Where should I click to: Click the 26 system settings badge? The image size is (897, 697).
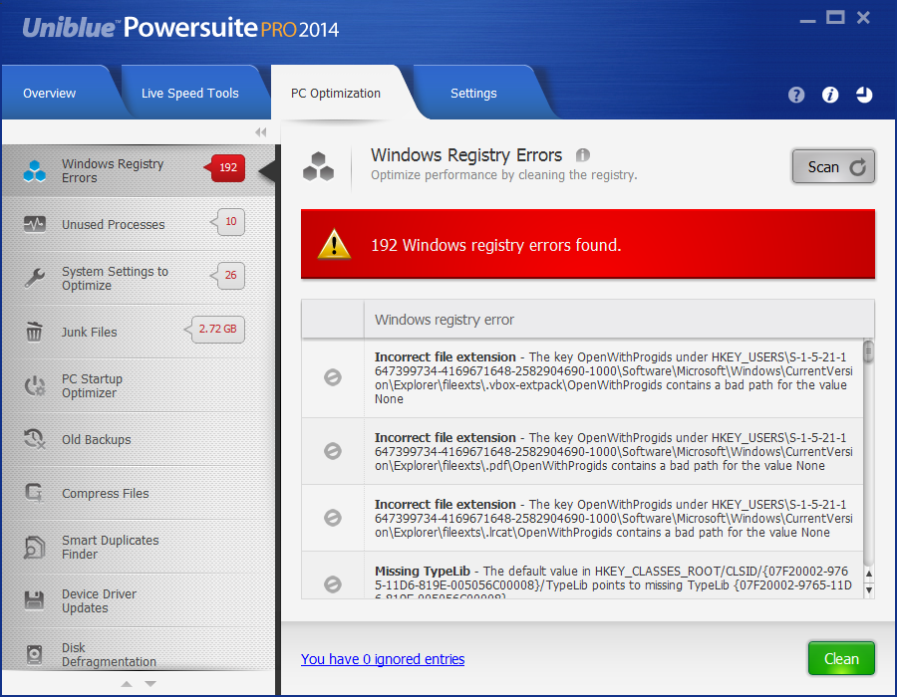click(230, 275)
